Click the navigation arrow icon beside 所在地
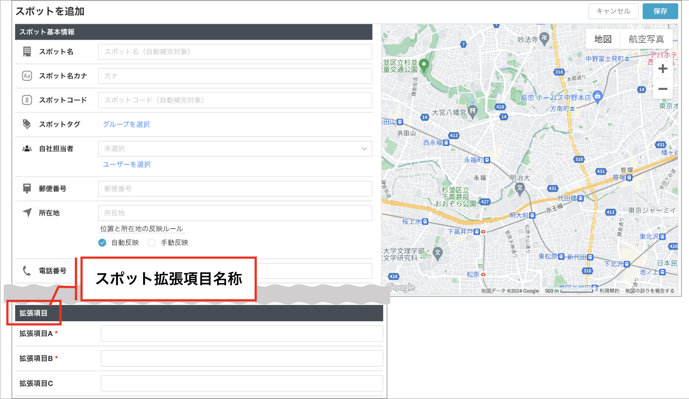Viewport: 689px width, 399px height. pos(27,213)
